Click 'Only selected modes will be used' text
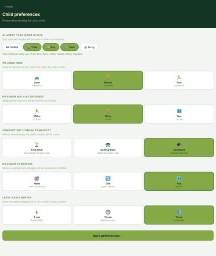Screen dimensions: 216x256 [x=33, y=39]
